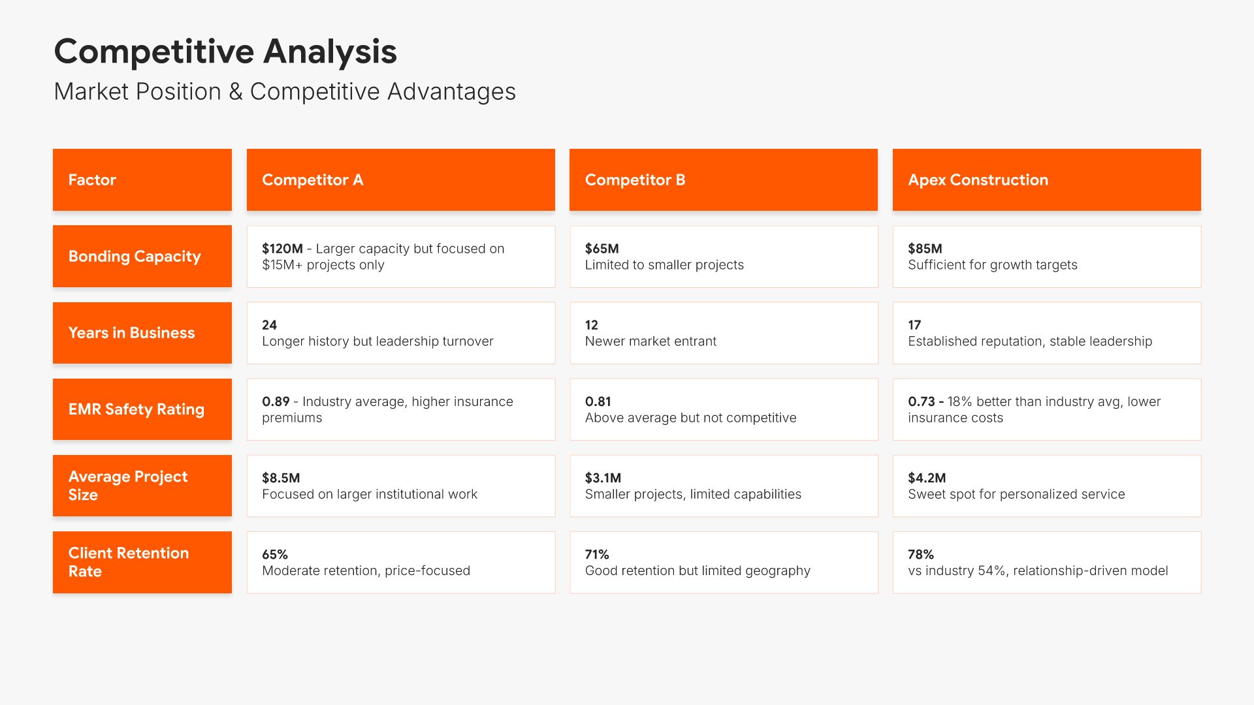Select the $120M bonding capacity cell
This screenshot has width=1254, height=705.
(x=400, y=257)
